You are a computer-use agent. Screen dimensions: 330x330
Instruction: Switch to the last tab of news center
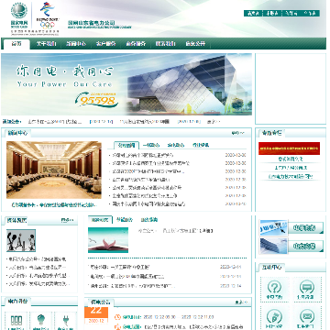[201, 145]
